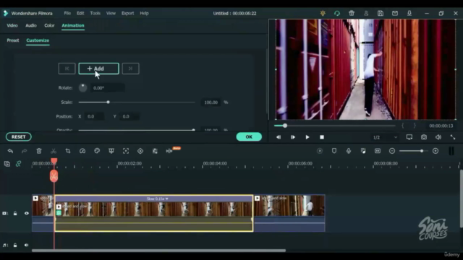Click the lightbulb tips icon
The width and height of the screenshot is (463, 260).
click(x=323, y=13)
